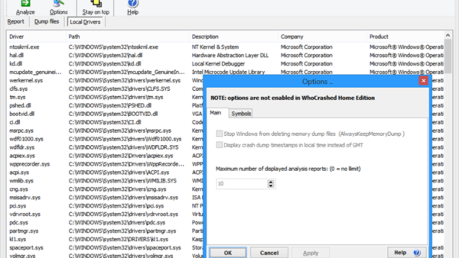The width and height of the screenshot is (459, 258).
Task: Sort by the Path column header
Action: click(128, 37)
